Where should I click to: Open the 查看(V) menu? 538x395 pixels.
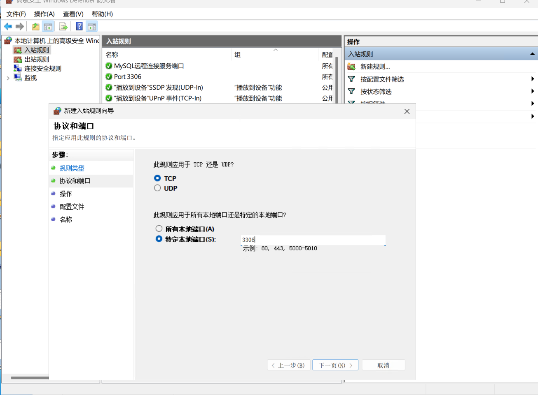(73, 14)
